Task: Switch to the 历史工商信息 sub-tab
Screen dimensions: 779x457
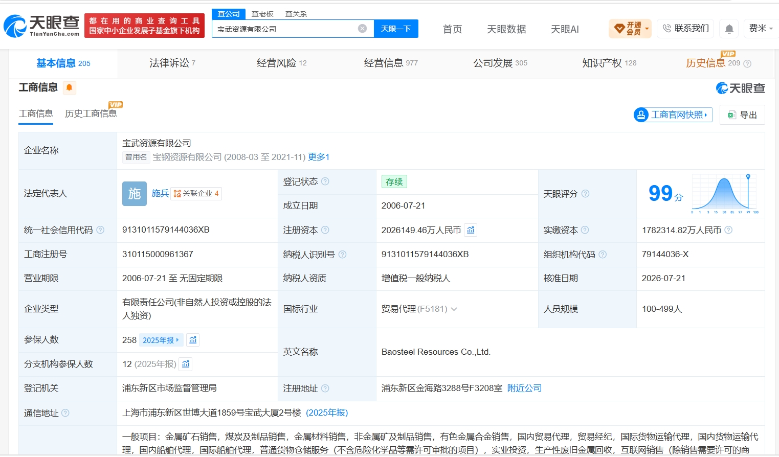Action: coord(91,113)
